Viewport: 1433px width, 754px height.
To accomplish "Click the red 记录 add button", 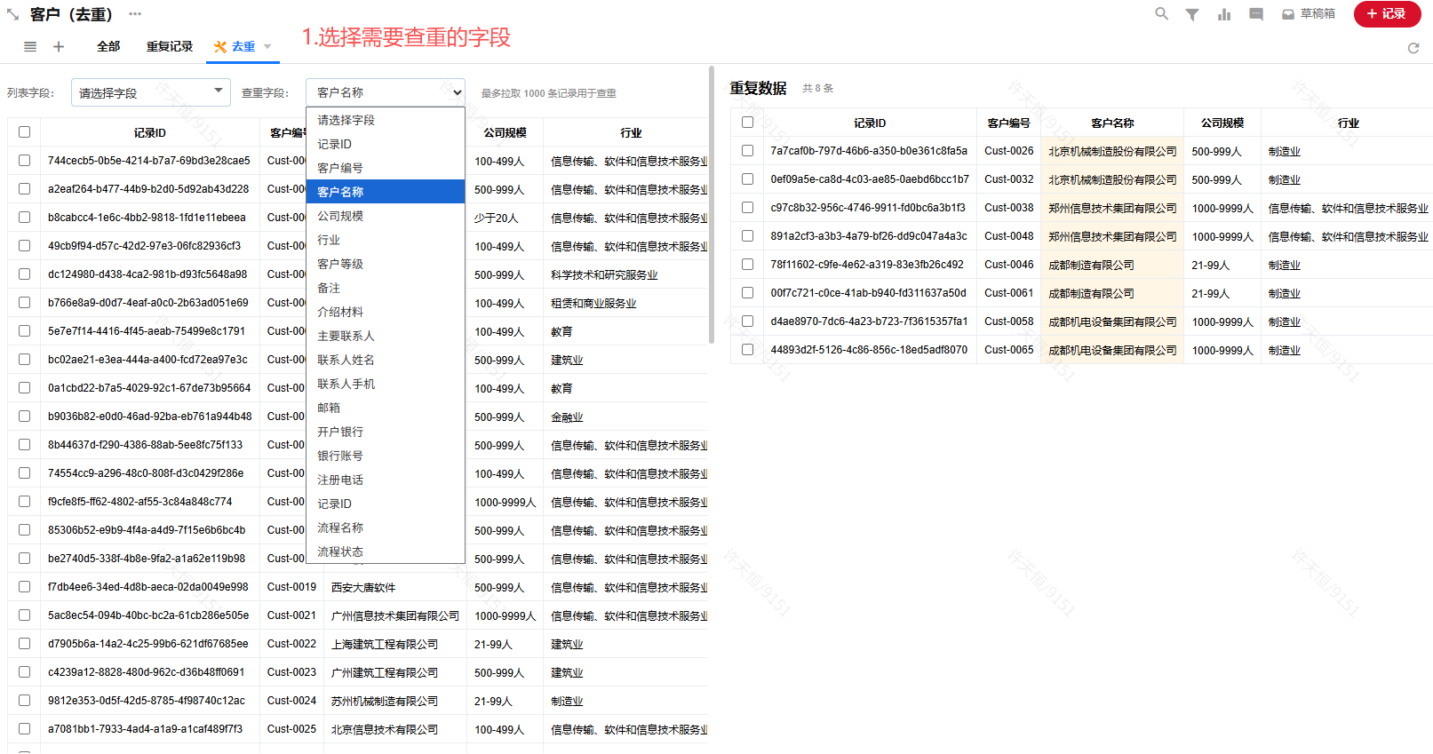I will (1386, 13).
